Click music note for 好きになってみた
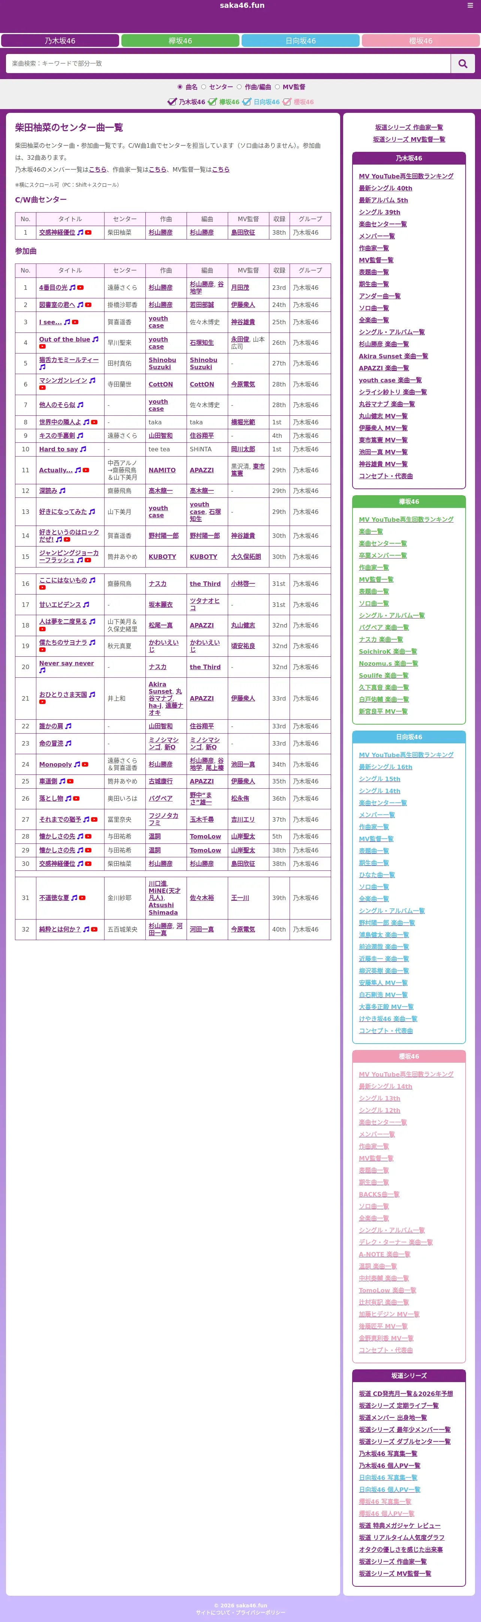This screenshot has width=481, height=1622. pos(92,512)
